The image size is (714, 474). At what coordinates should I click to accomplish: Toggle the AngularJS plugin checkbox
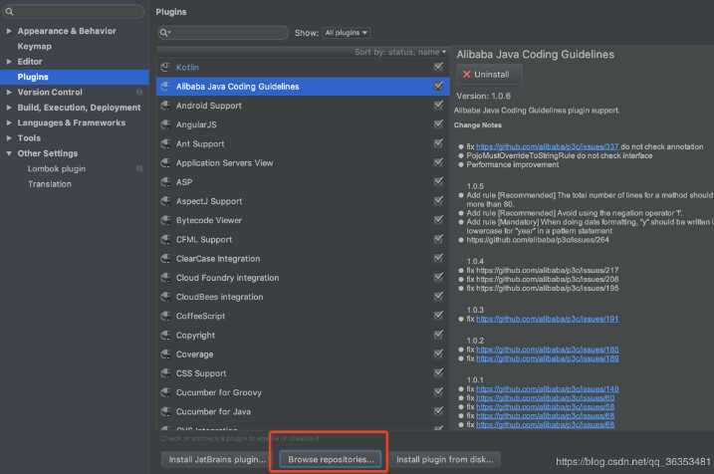coord(438,123)
